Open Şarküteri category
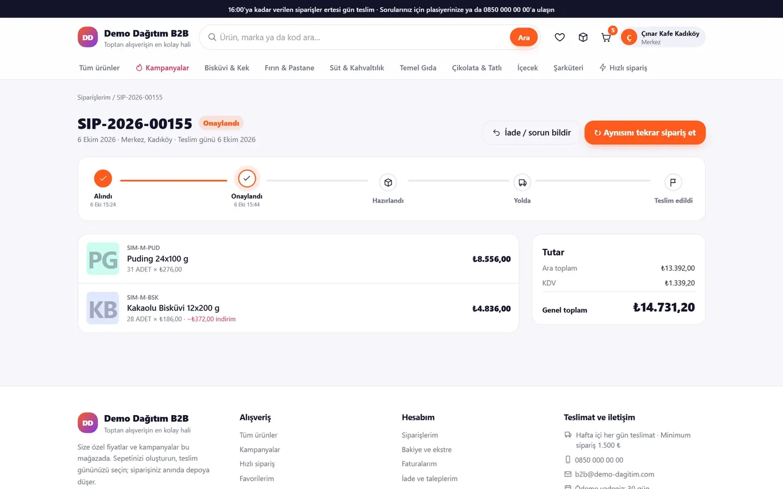783x489 pixels. point(568,68)
